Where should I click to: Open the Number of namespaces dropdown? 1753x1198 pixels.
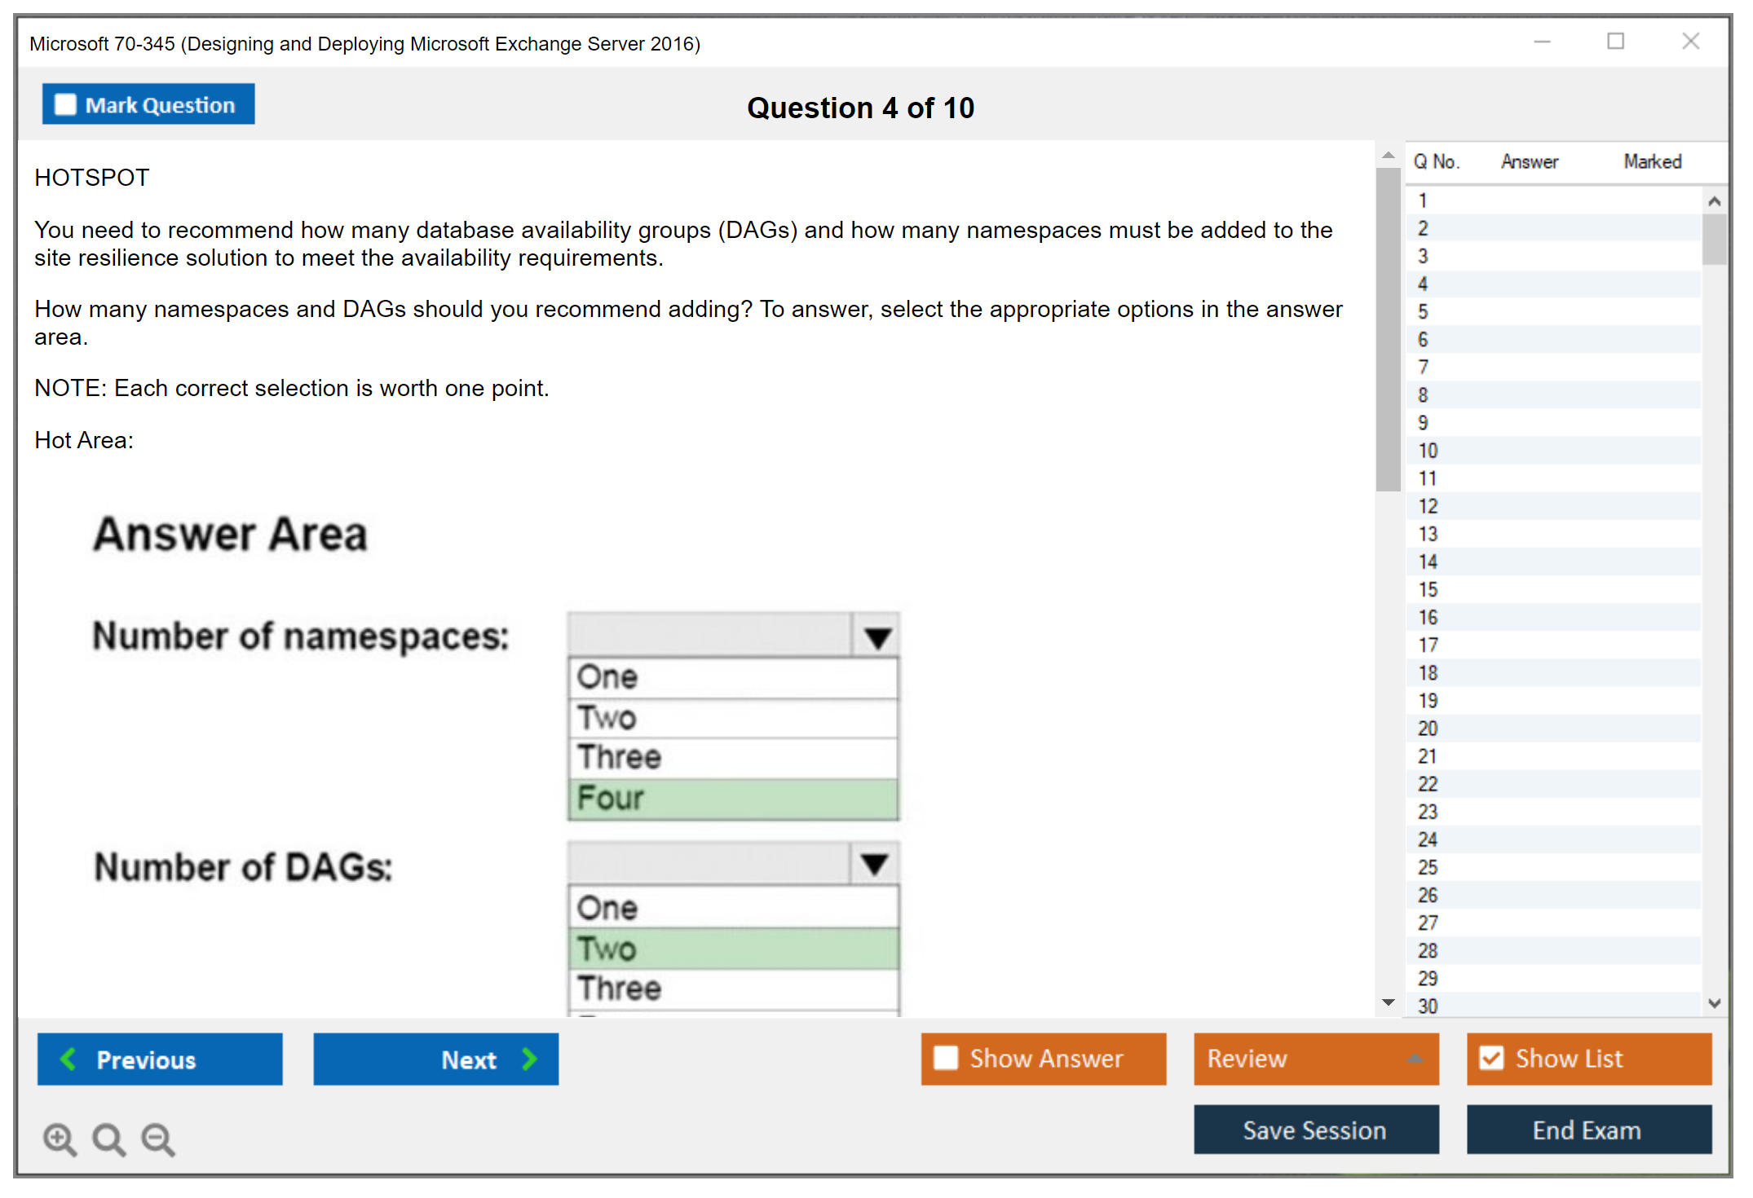pyautogui.click(x=876, y=636)
